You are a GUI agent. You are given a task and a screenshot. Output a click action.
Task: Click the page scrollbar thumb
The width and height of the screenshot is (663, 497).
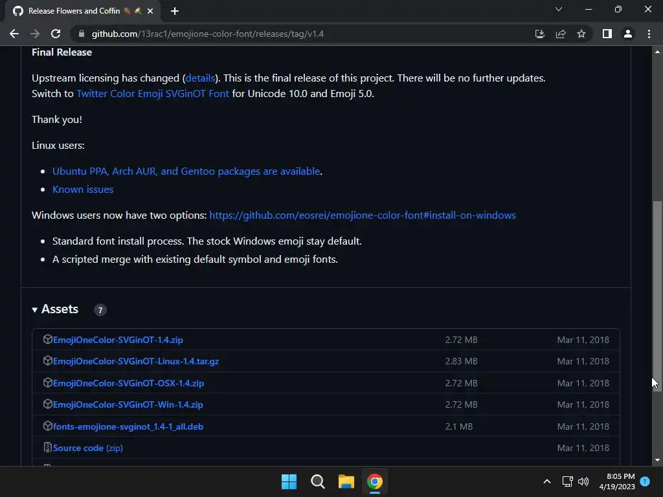coord(657,296)
